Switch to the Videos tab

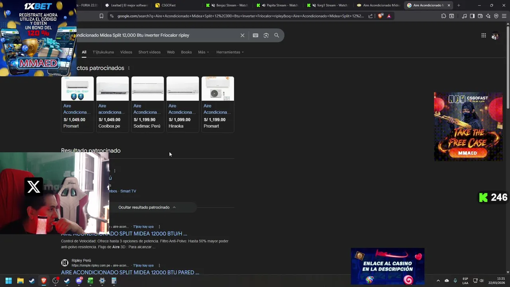(126, 52)
